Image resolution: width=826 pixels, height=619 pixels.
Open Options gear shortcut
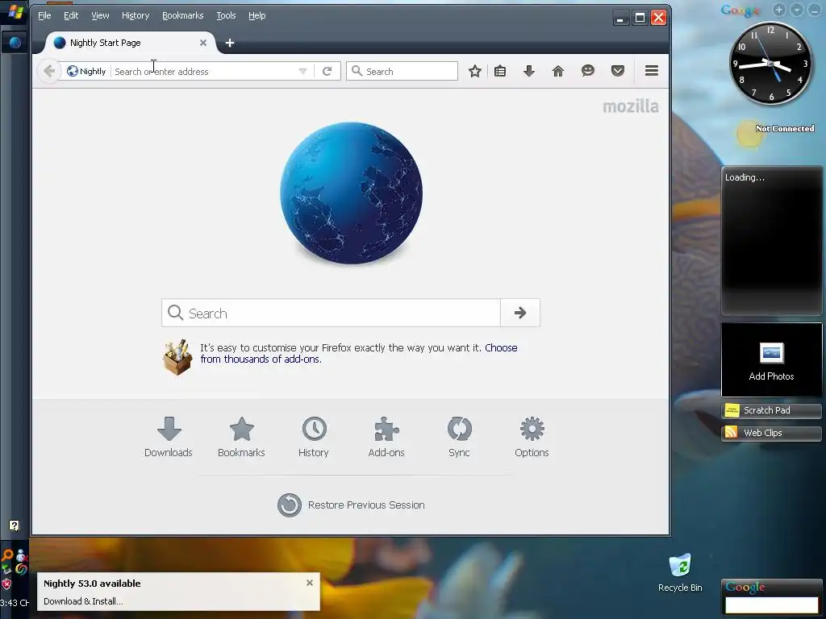click(x=532, y=437)
